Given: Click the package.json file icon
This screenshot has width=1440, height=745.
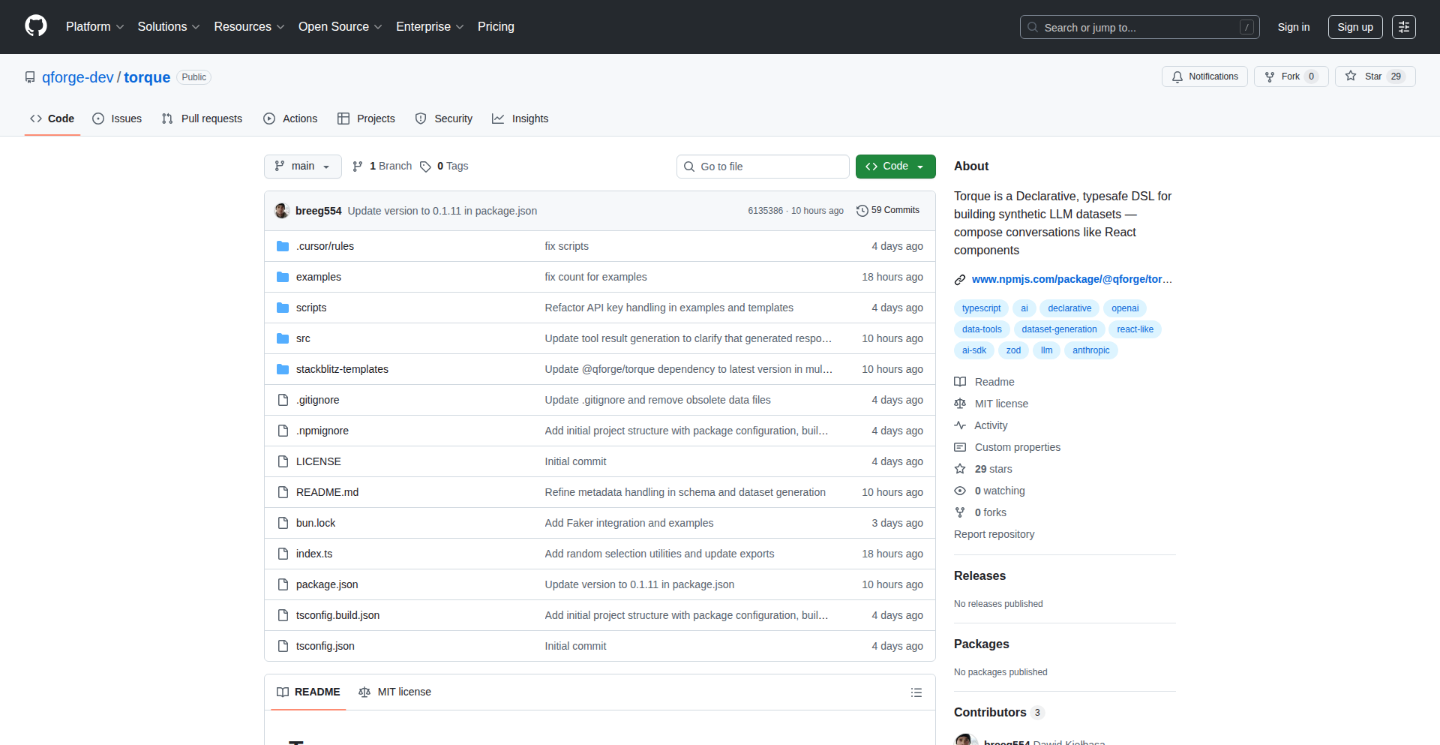Looking at the screenshot, I should [283, 584].
